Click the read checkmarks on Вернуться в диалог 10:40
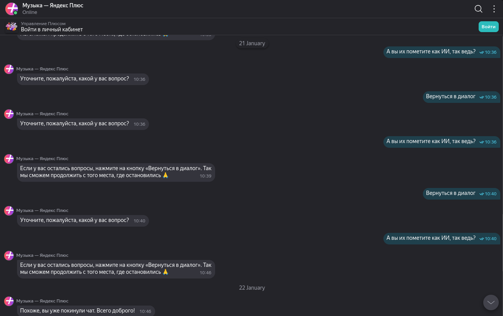Screen dimensions: 503x316 482,194
